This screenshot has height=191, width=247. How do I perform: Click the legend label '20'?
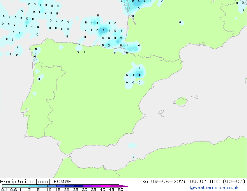coord(67,189)
